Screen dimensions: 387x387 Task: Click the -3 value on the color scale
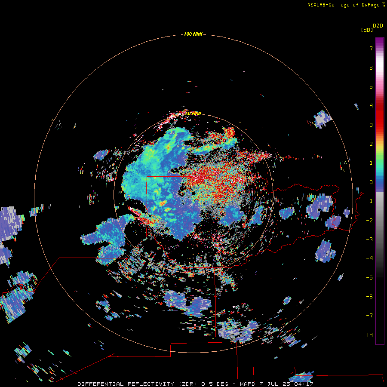(x=369, y=240)
